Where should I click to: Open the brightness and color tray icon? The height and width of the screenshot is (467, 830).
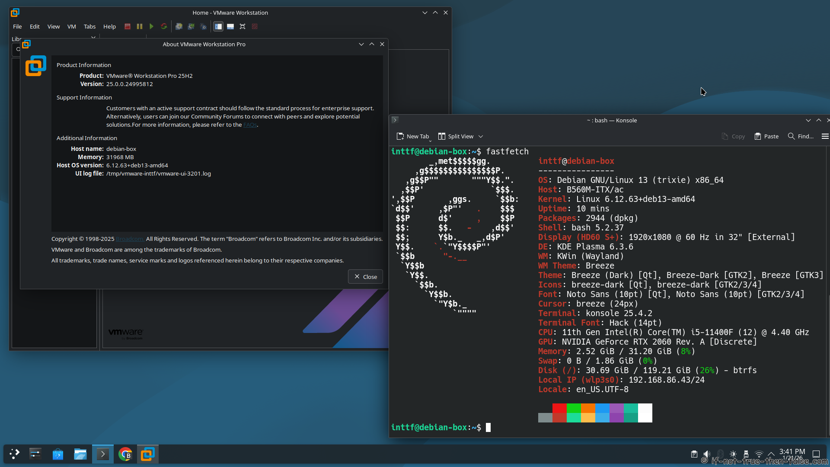click(x=733, y=454)
